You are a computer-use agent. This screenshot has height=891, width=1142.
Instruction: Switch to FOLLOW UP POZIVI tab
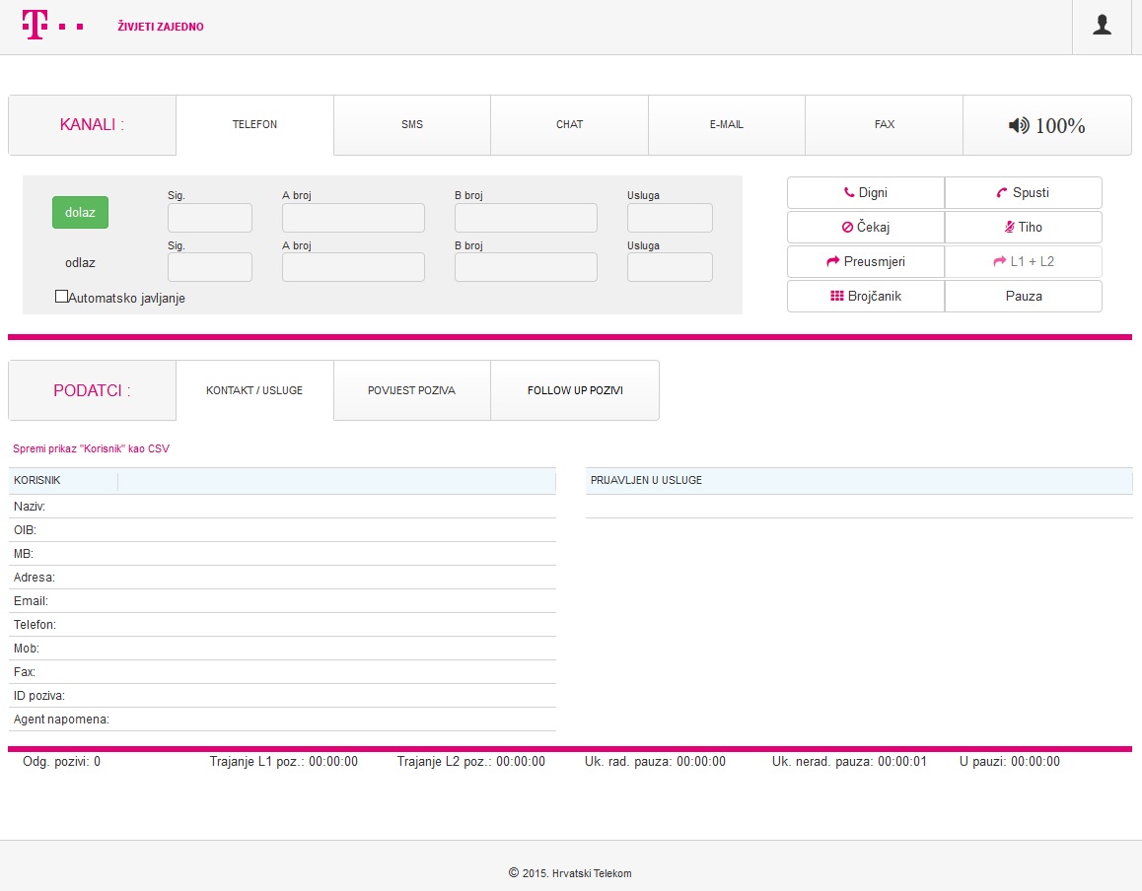click(575, 390)
